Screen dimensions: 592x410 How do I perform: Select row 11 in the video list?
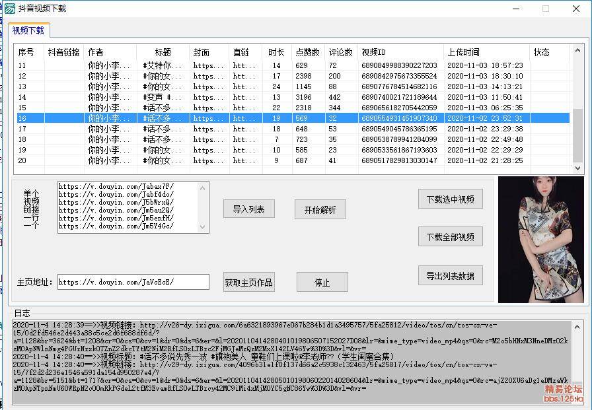tap(293, 65)
